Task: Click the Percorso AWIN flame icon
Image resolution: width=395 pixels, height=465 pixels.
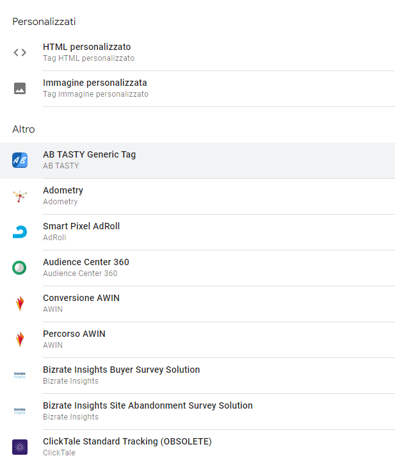Action: tap(20, 339)
